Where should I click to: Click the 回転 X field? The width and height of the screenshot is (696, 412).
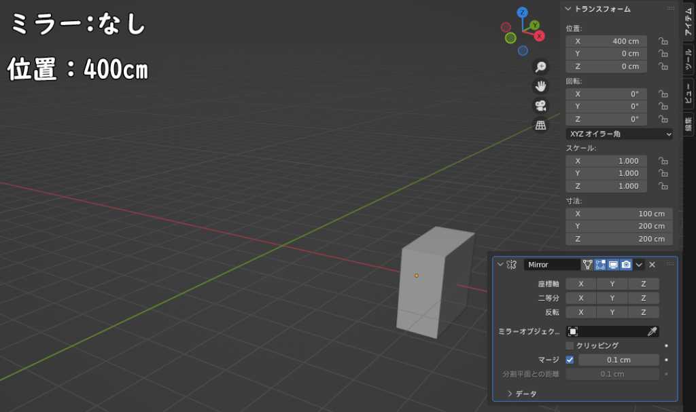[606, 94]
